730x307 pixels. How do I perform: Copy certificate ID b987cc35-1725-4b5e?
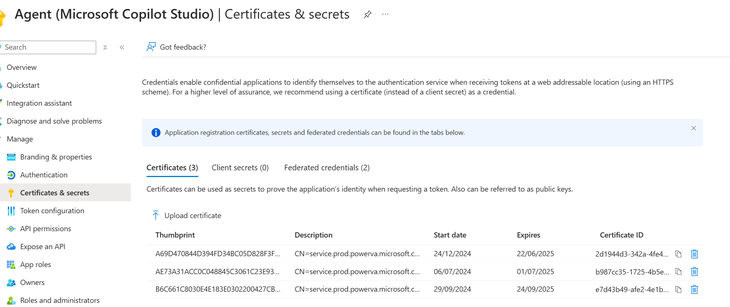pyautogui.click(x=678, y=272)
